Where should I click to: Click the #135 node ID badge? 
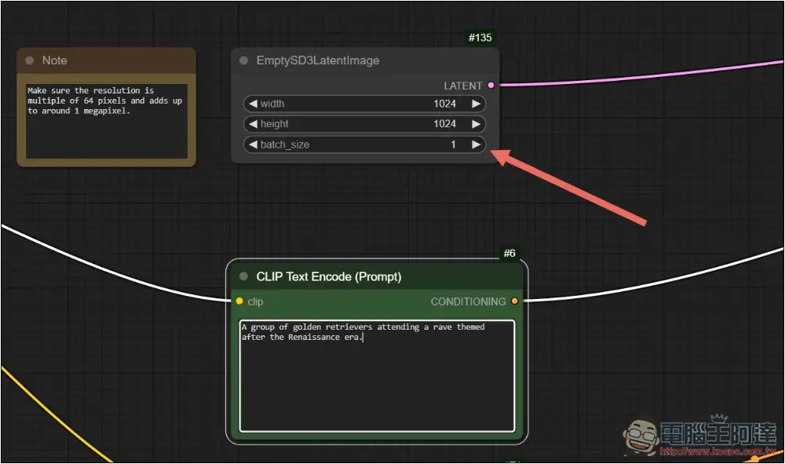point(480,38)
